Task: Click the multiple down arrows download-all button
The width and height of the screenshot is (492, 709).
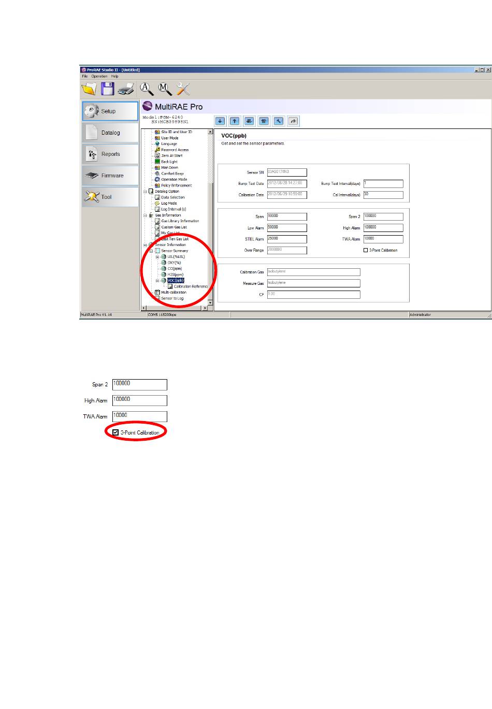Action: click(x=249, y=121)
